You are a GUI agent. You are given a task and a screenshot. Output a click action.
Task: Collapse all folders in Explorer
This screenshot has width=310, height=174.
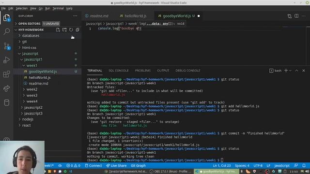click(x=77, y=30)
